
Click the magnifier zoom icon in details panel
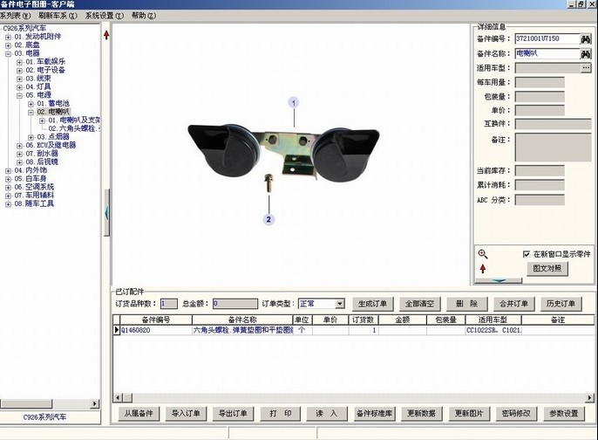(x=483, y=254)
